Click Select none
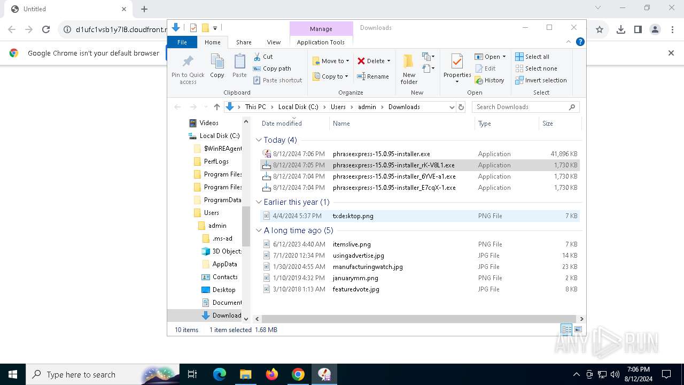Viewport: 684px width, 385px height. coord(536,68)
